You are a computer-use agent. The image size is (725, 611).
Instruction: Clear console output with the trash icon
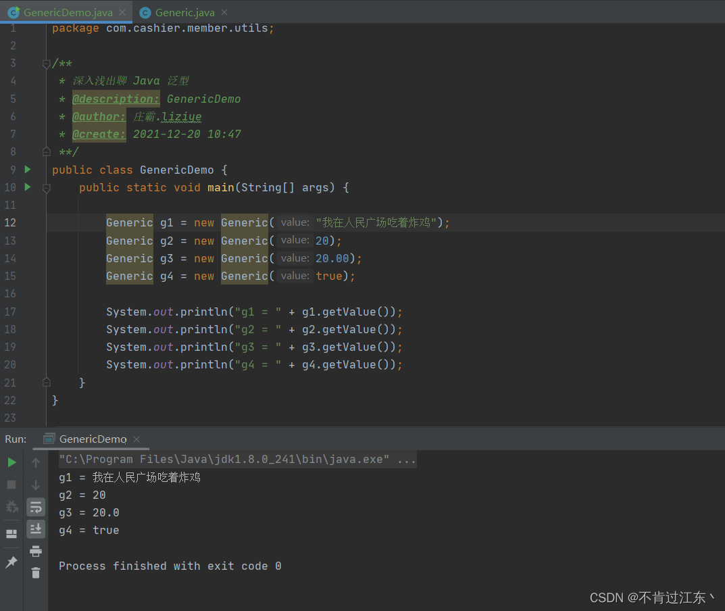pyautogui.click(x=36, y=573)
